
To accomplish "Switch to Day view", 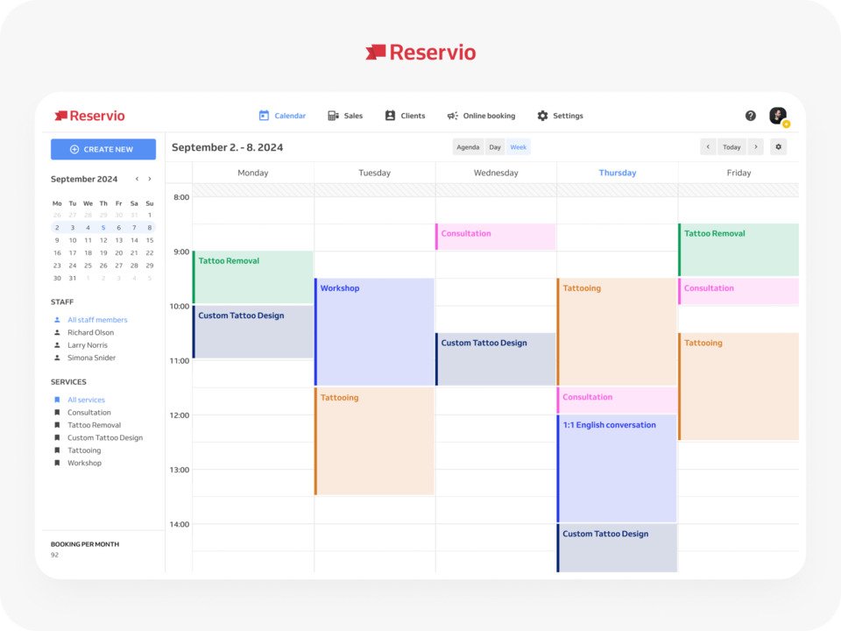I will point(495,147).
